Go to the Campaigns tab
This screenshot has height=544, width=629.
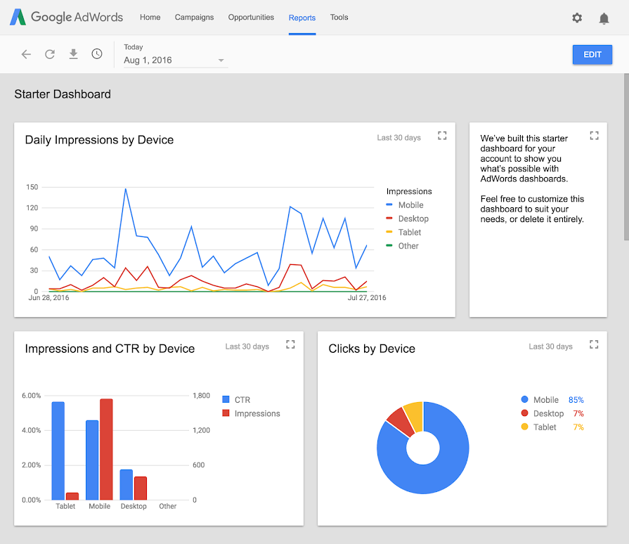(194, 18)
